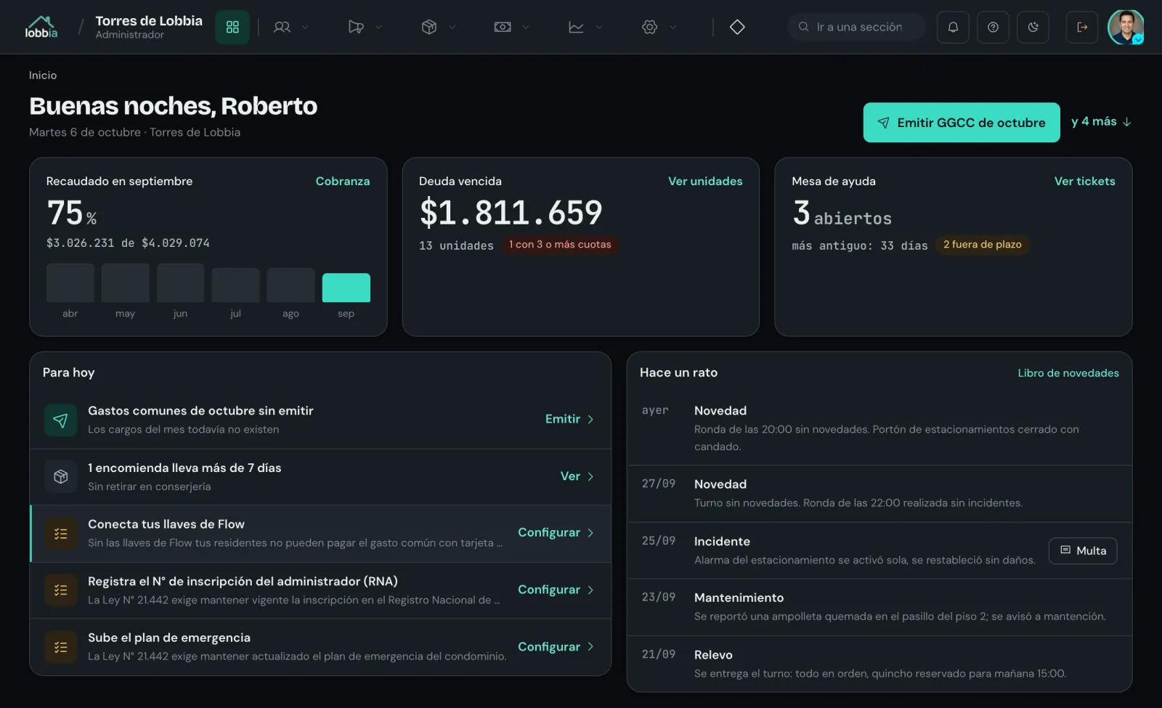This screenshot has width=1162, height=708.
Task: Click the lobbia logo
Action: click(41, 27)
